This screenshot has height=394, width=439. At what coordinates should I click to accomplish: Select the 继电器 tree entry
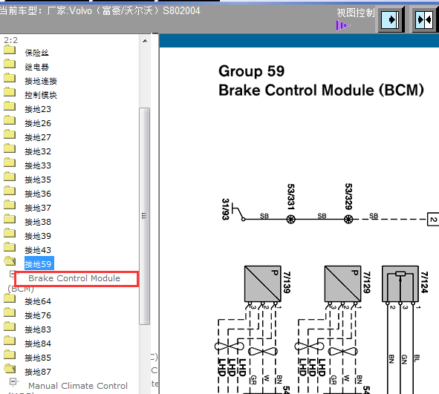[x=36, y=67]
